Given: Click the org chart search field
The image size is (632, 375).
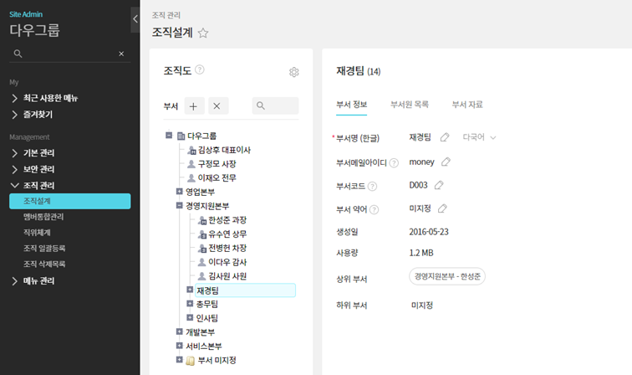Looking at the screenshot, I should 275,105.
